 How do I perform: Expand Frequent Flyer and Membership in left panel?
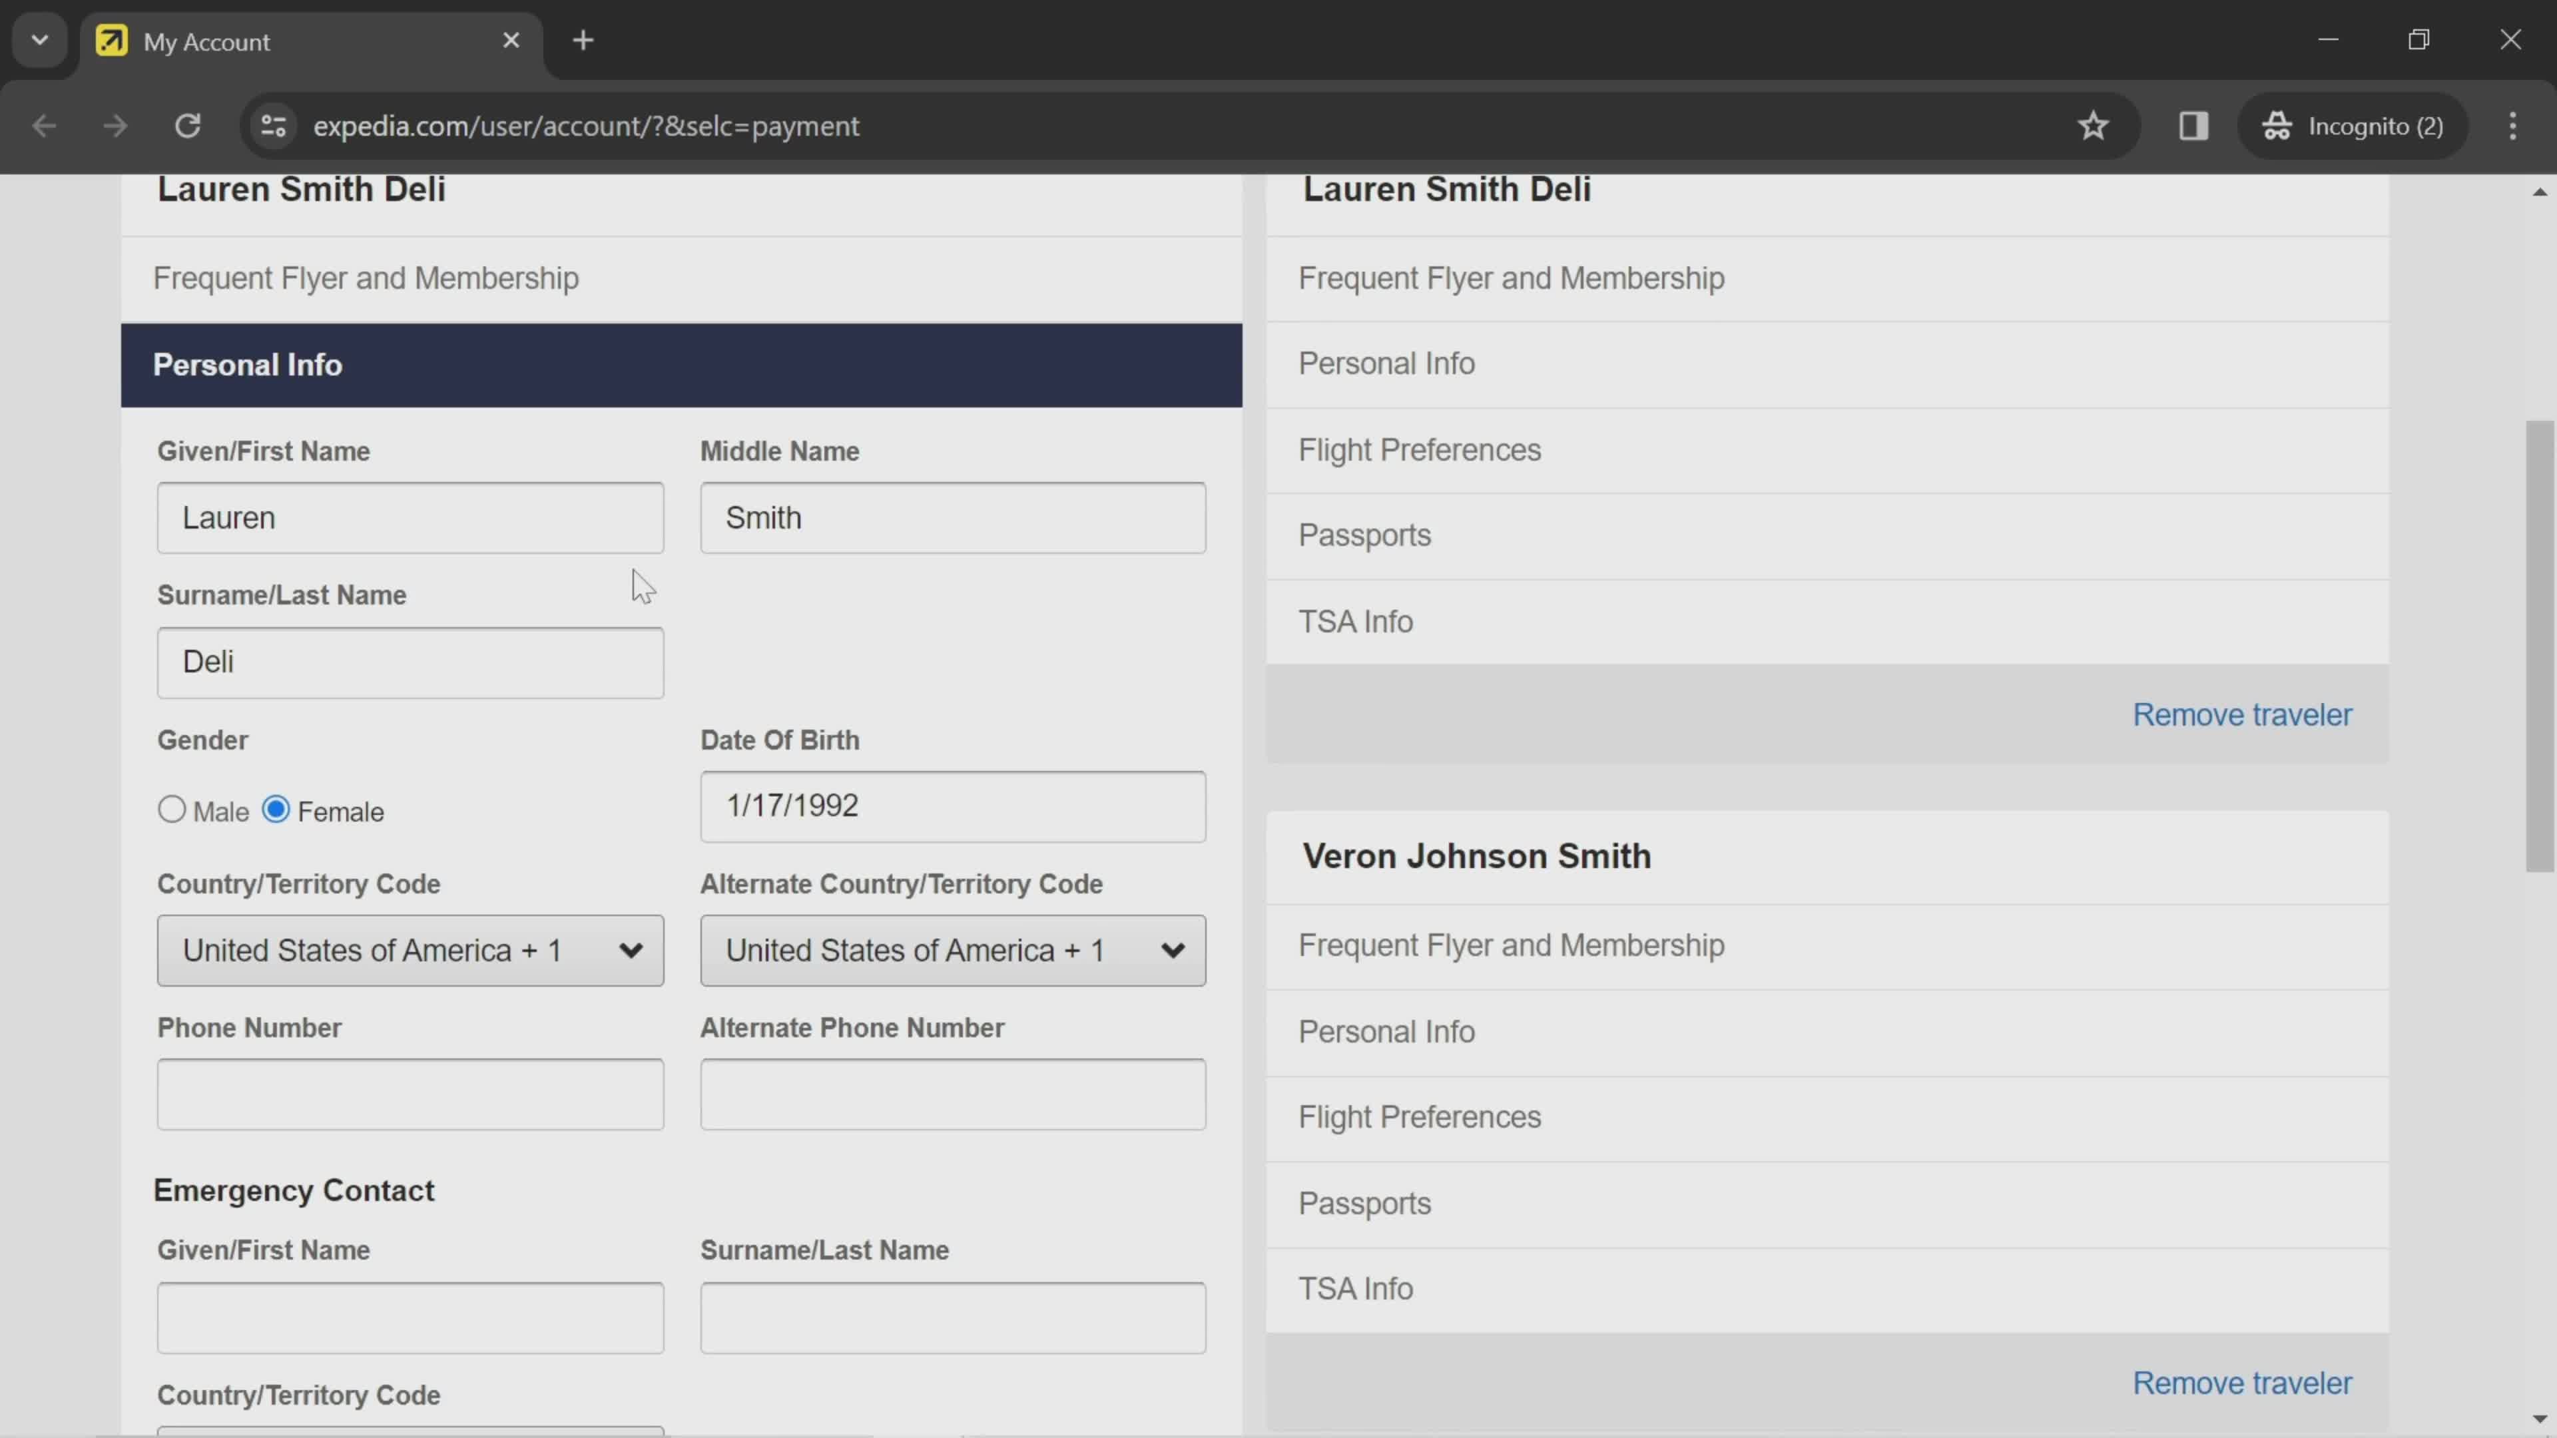pyautogui.click(x=681, y=279)
